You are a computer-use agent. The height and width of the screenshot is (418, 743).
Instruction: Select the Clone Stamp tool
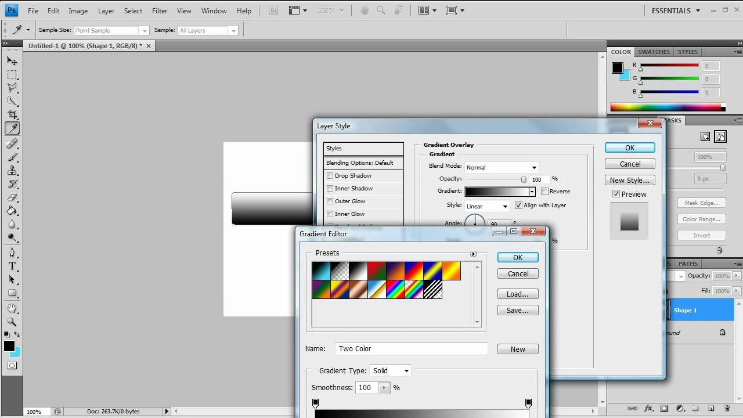12,171
